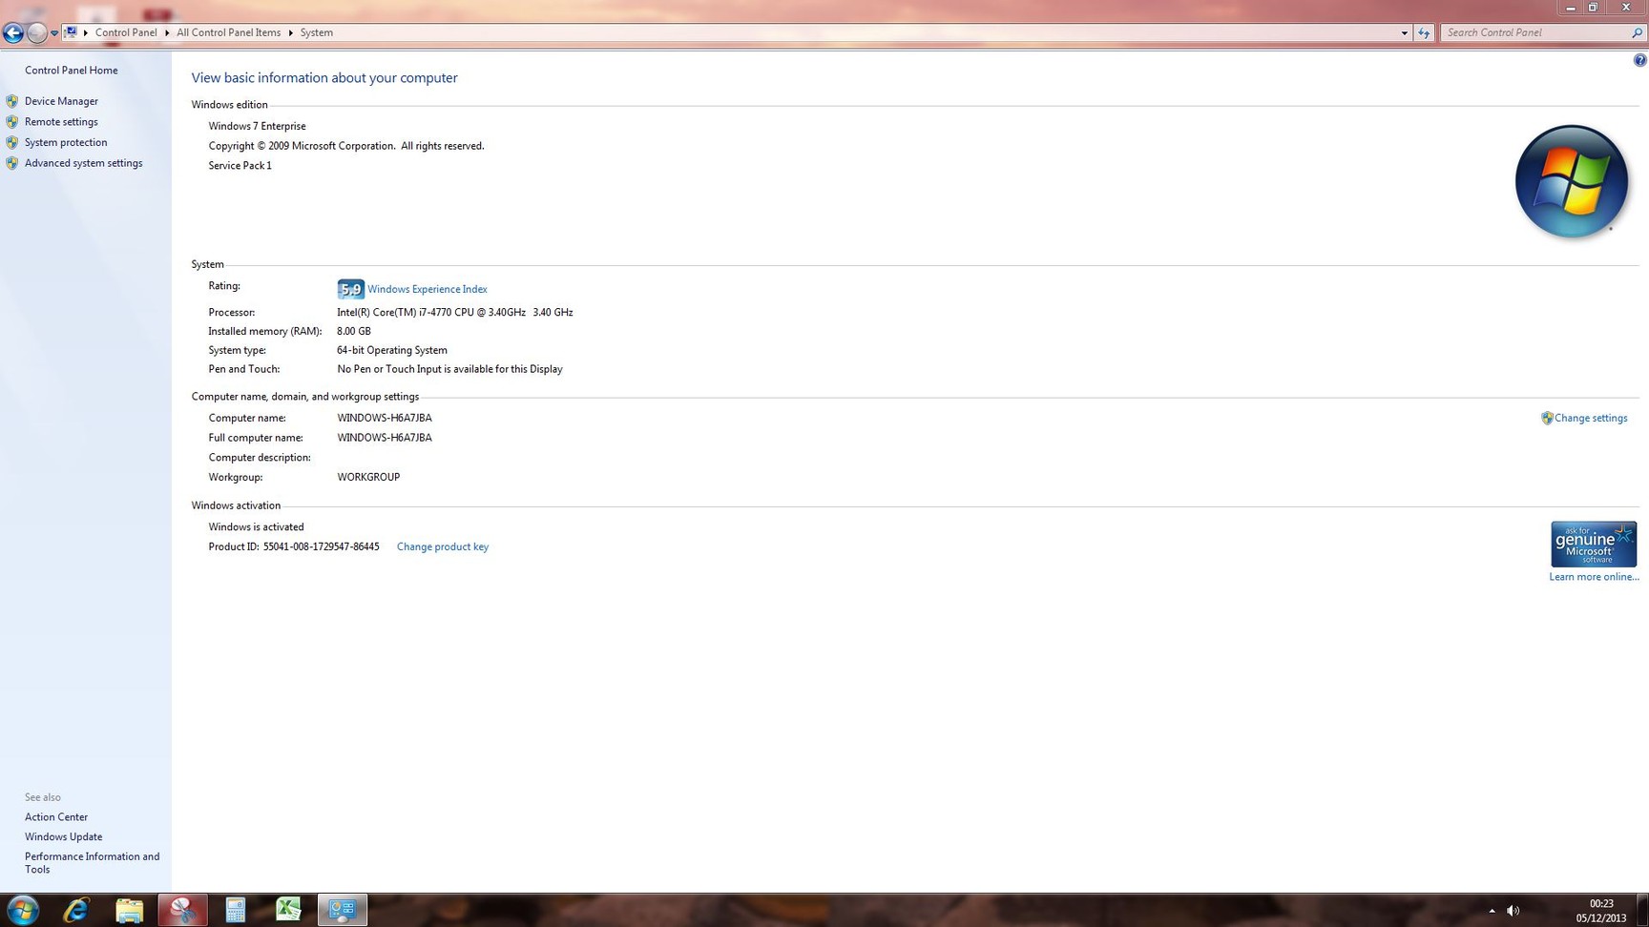Select the System breadcrumb segment
1649x927 pixels.
pyautogui.click(x=317, y=32)
